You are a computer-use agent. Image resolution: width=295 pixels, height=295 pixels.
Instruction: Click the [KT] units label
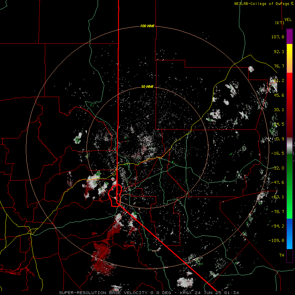pyautogui.click(x=280, y=23)
